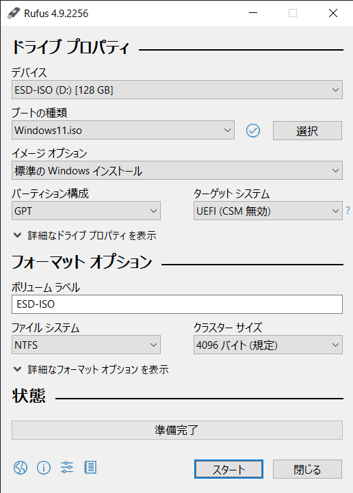The image size is (353, 493).
Task: Click Rufus USB drive title icon
Action: coord(14,13)
